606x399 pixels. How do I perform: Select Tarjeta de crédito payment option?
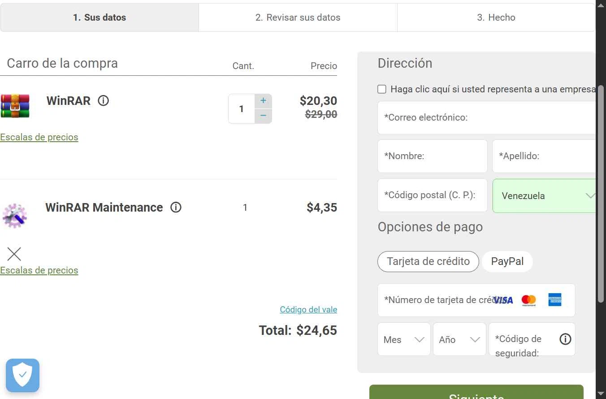click(428, 261)
